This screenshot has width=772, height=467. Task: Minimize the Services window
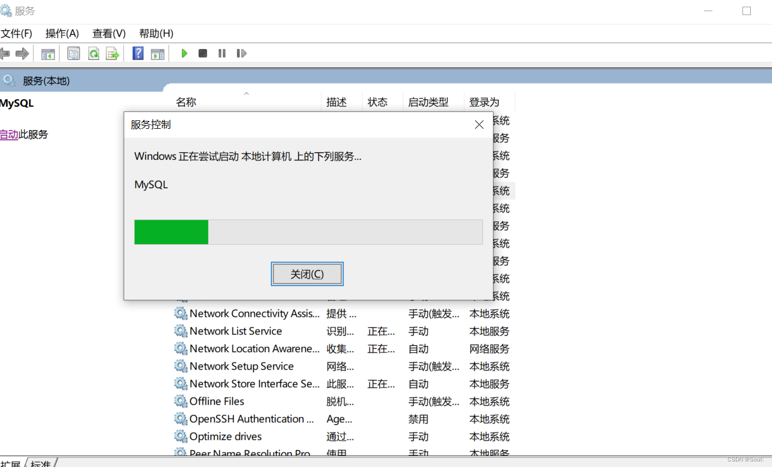click(x=709, y=11)
